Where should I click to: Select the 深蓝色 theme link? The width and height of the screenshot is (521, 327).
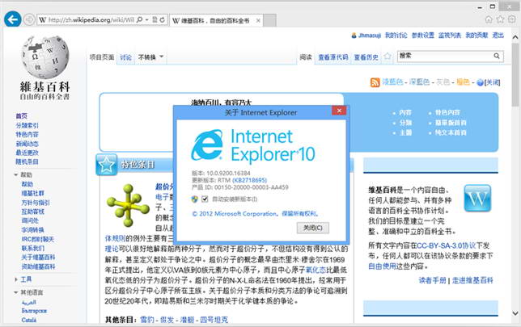pos(419,82)
